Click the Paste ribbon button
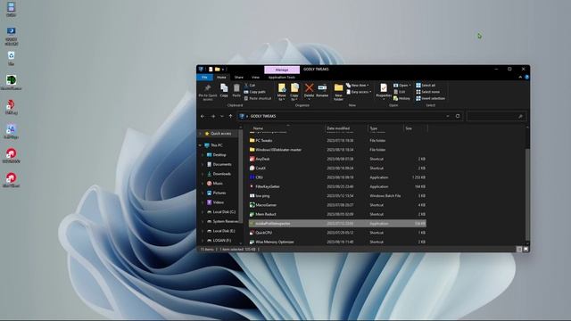The image size is (571, 321). 236,90
